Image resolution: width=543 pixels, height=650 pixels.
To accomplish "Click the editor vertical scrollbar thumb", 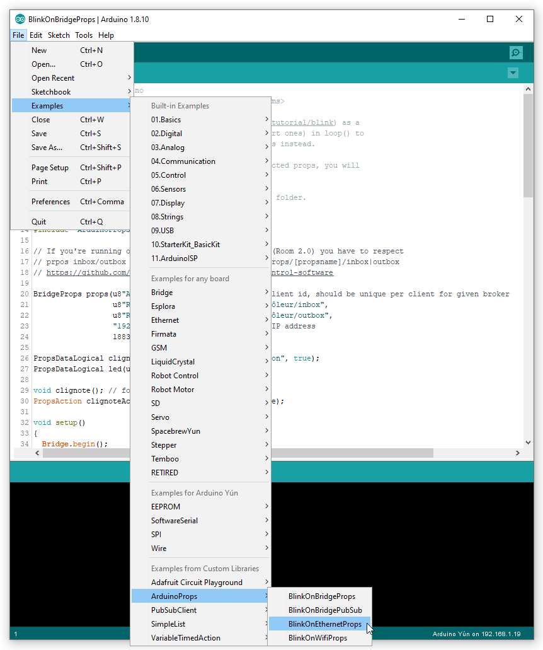I will pyautogui.click(x=528, y=145).
